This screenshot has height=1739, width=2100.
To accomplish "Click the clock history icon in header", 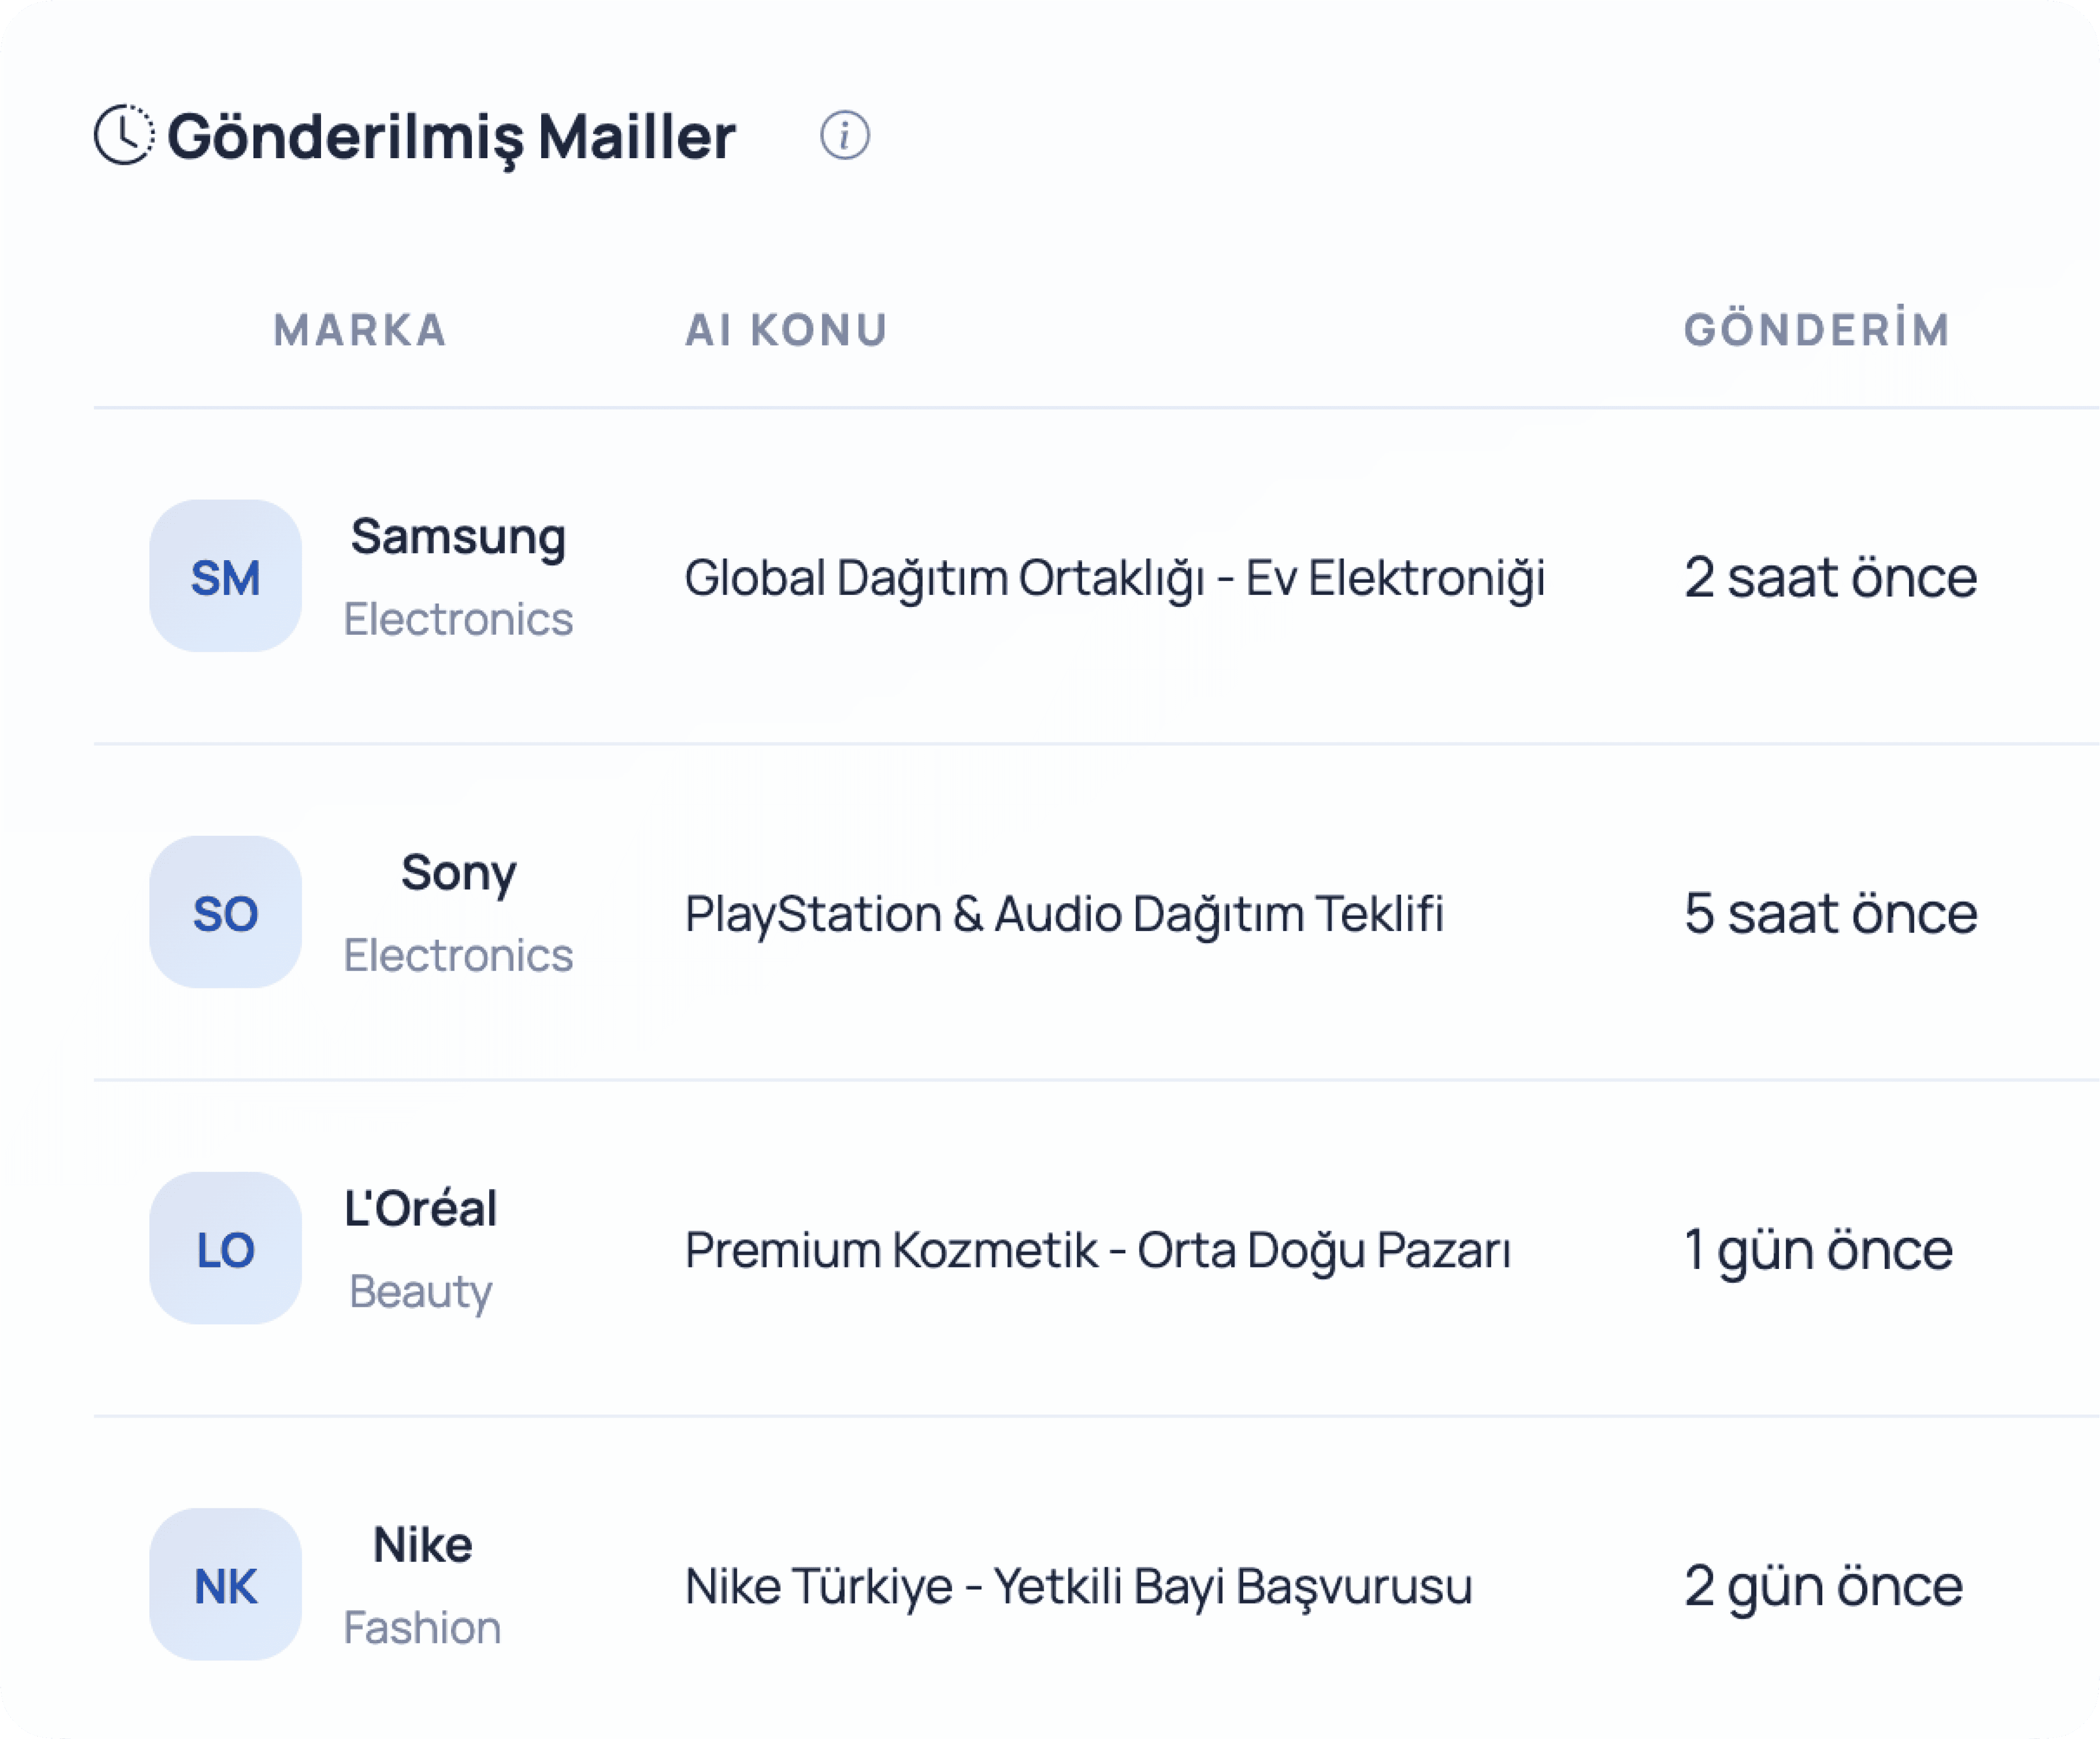I will [124, 134].
